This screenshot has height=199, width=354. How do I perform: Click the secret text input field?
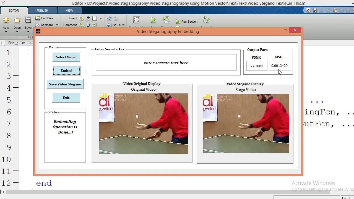coord(166,62)
